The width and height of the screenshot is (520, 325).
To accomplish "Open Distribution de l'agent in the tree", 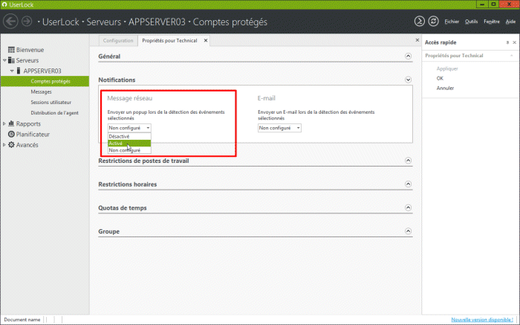I will [x=55, y=113].
